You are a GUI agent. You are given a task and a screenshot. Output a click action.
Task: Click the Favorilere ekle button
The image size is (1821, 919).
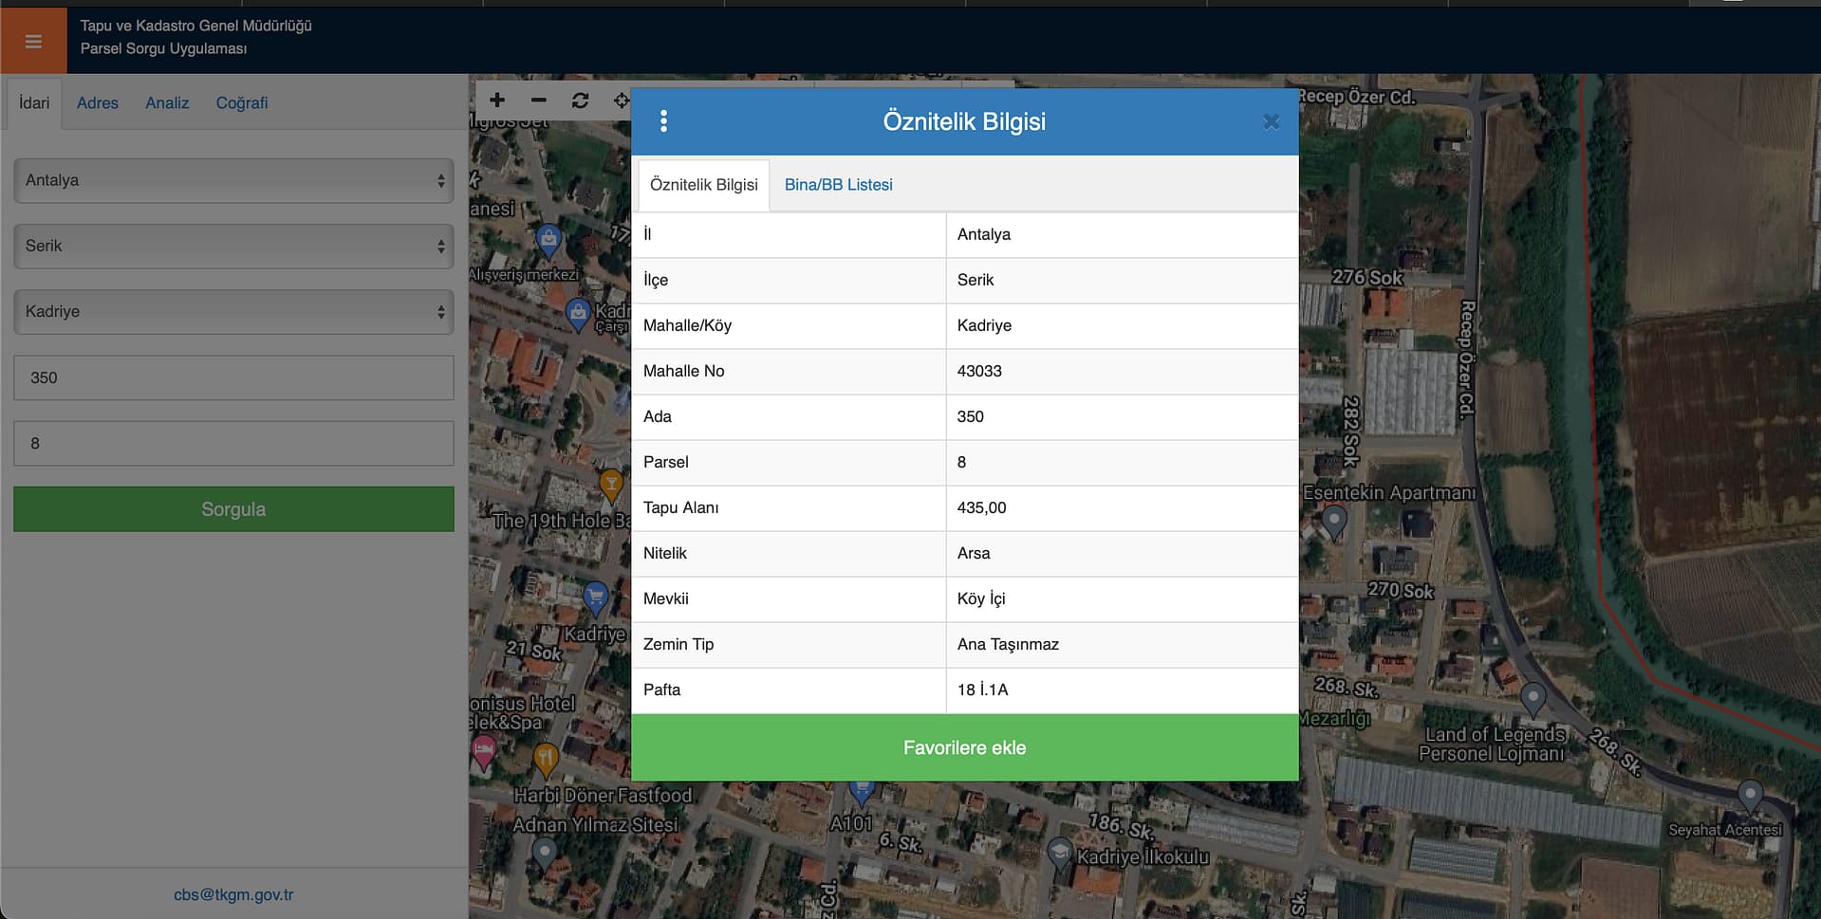964,747
